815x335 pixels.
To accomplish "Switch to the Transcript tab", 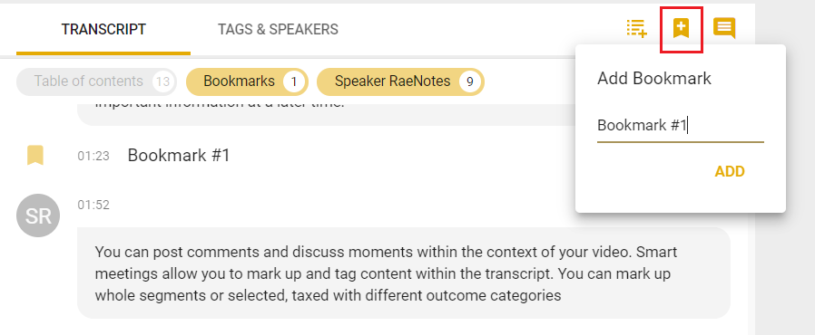I will pos(103,29).
